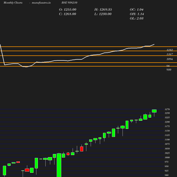Click the "OL: 2.03" value

pos(137,18)
